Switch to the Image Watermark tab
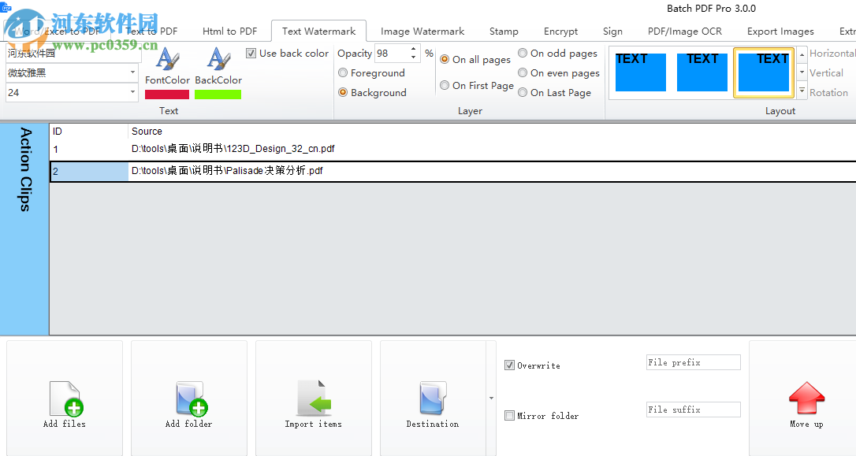This screenshot has width=856, height=456. pyautogui.click(x=422, y=31)
